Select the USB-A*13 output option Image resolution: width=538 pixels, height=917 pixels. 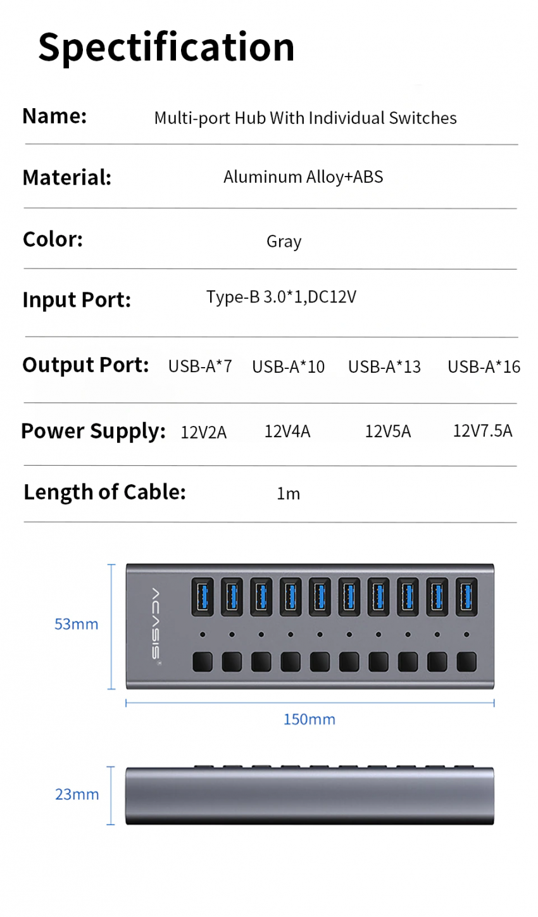point(384,366)
